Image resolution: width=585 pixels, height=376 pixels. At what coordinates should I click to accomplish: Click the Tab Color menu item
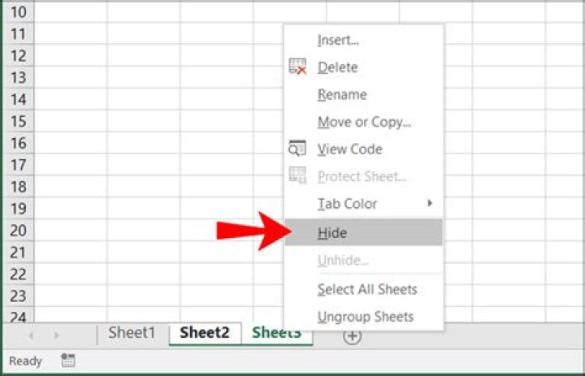click(x=348, y=203)
